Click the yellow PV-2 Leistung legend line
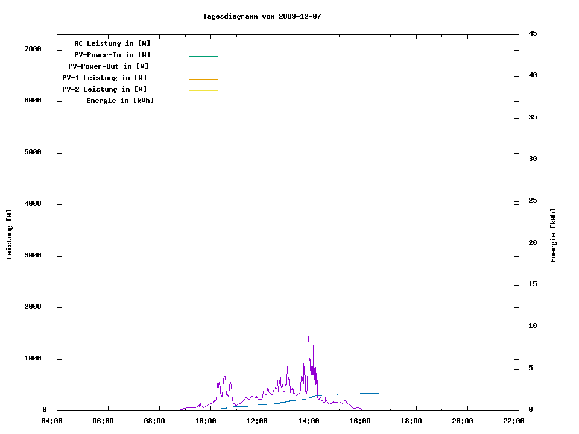 (203, 90)
